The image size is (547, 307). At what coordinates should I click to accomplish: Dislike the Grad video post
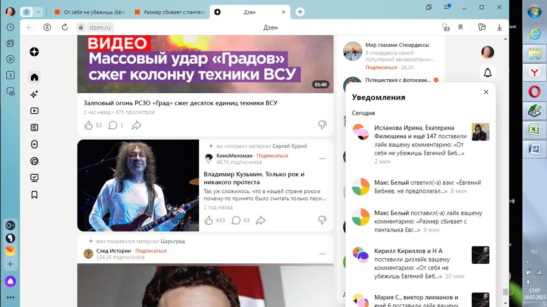(322, 125)
